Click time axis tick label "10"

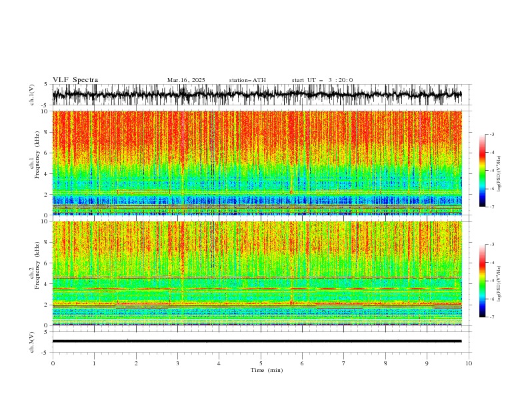coord(469,363)
